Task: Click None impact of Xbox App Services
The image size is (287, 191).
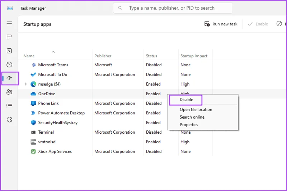Action: (185, 152)
